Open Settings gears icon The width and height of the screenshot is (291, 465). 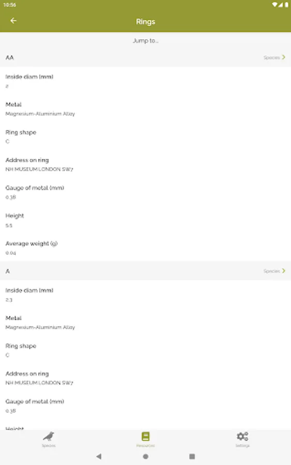pyautogui.click(x=242, y=436)
